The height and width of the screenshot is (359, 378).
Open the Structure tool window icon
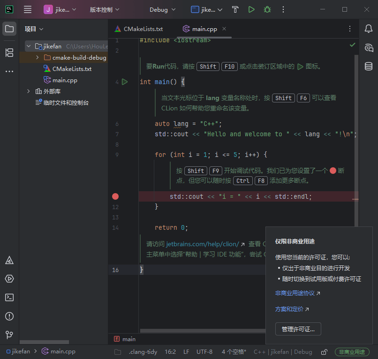9,53
